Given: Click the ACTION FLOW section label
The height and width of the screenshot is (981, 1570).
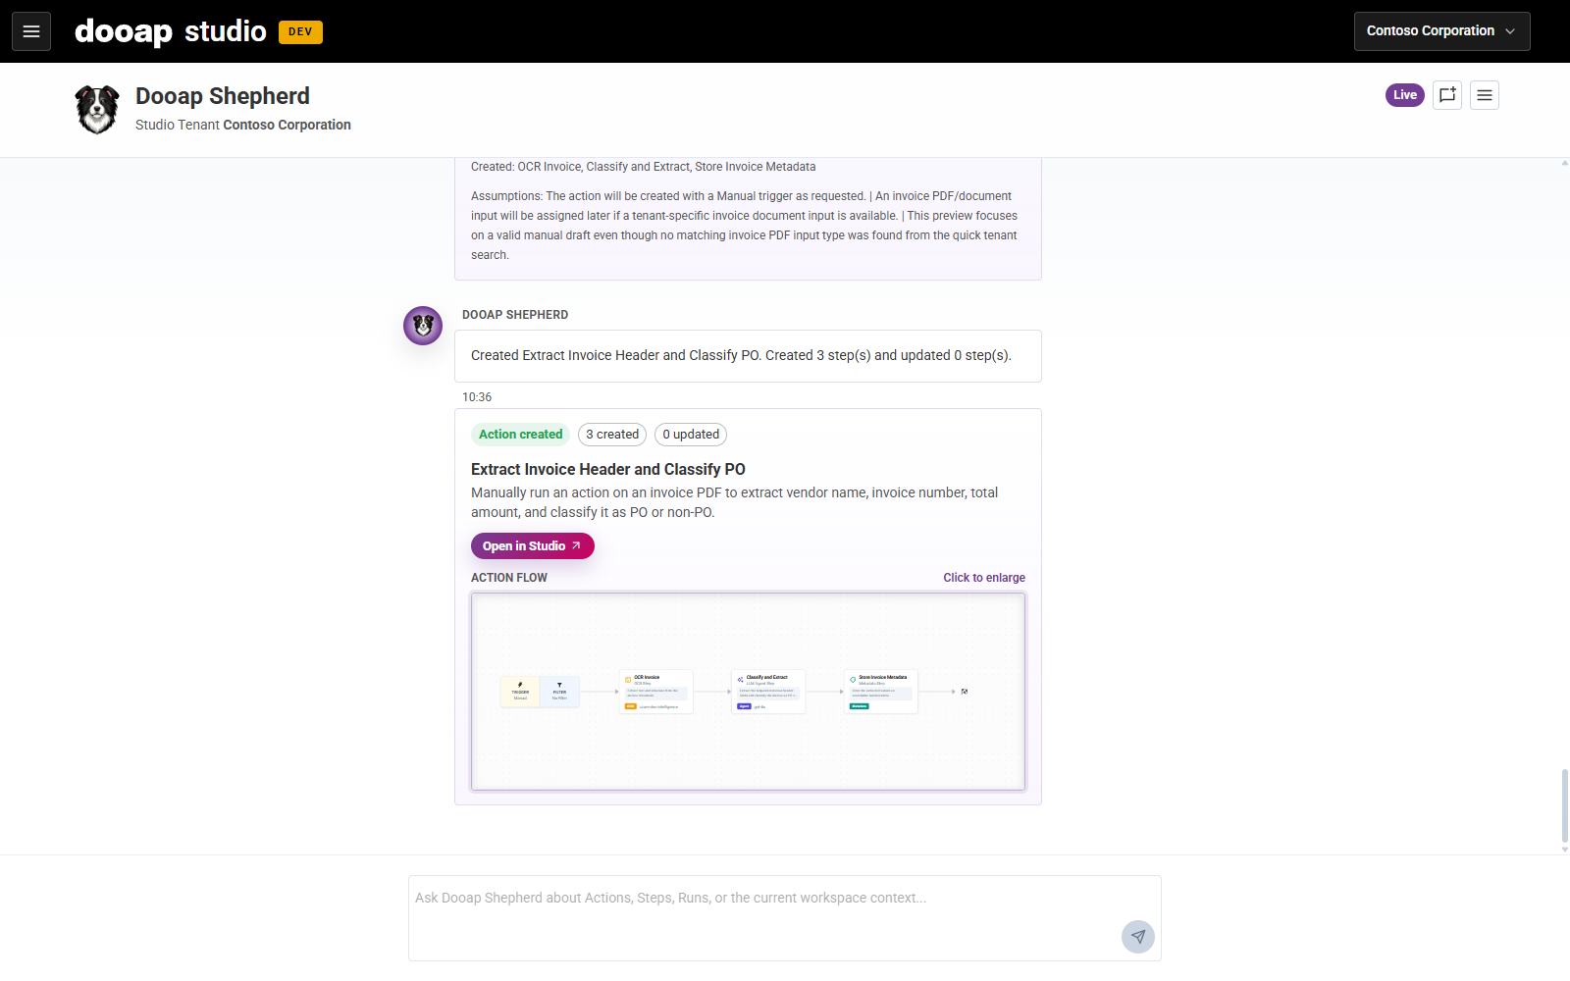Looking at the screenshot, I should coord(509,578).
